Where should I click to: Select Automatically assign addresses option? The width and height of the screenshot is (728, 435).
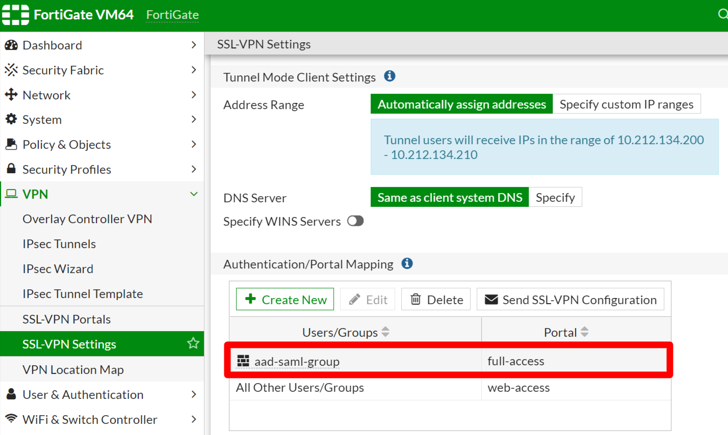click(462, 104)
